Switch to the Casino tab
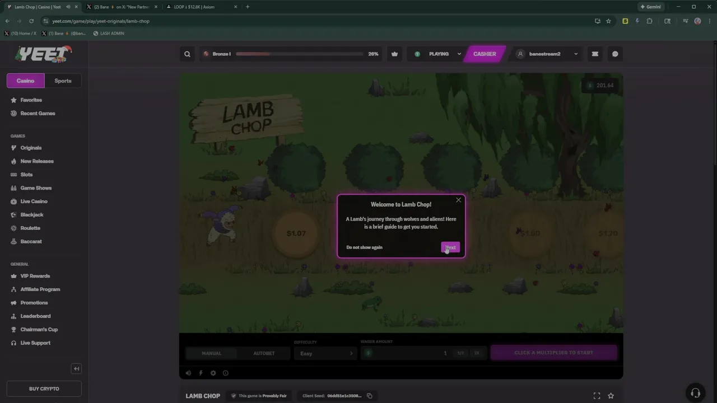717x403 pixels. [x=25, y=81]
